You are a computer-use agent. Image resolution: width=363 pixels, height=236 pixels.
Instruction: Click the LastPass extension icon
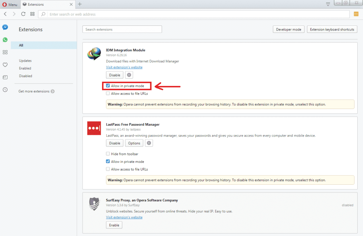94,128
